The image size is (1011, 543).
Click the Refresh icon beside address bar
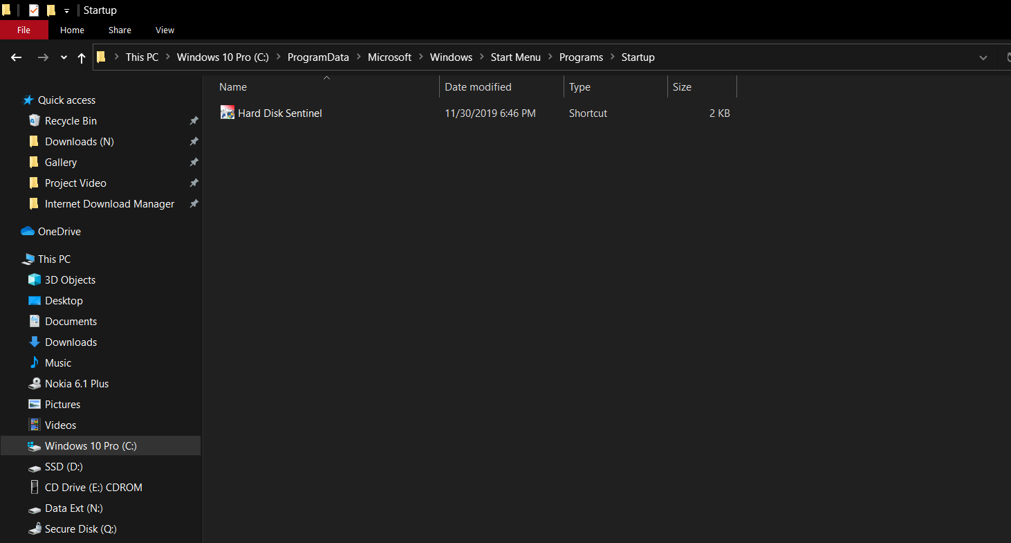(x=1008, y=57)
